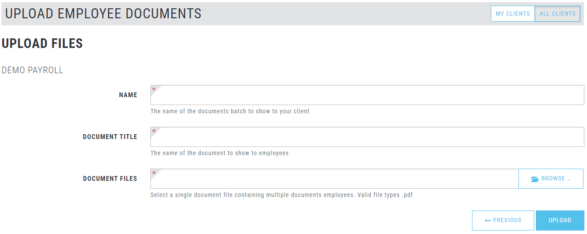This screenshot has height=234, width=587.
Task: Click the folder icon on the Browse button
Action: click(x=535, y=179)
